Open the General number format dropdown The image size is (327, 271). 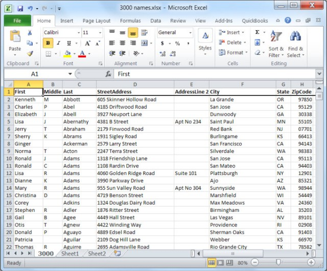click(190, 33)
